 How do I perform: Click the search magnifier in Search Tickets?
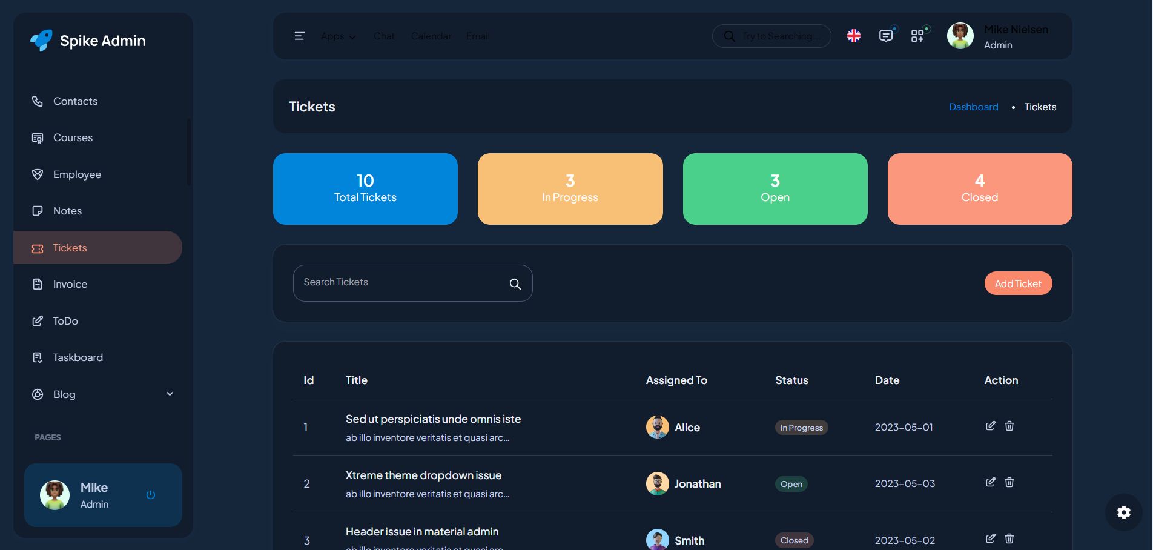pos(515,283)
